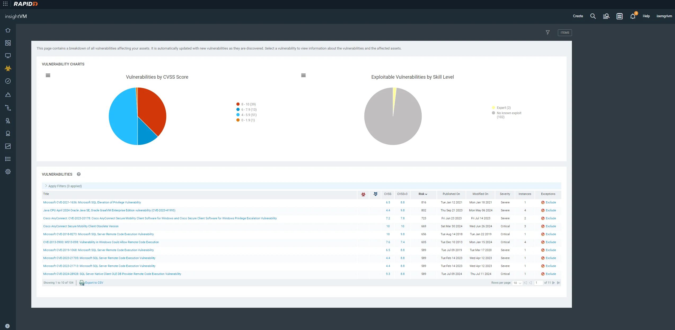Sort by Title column header
The width and height of the screenshot is (675, 330).
tap(46, 194)
